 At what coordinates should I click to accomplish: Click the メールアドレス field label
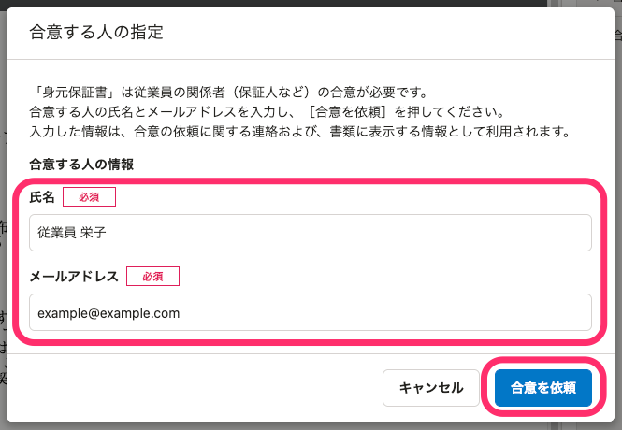pyautogui.click(x=74, y=277)
